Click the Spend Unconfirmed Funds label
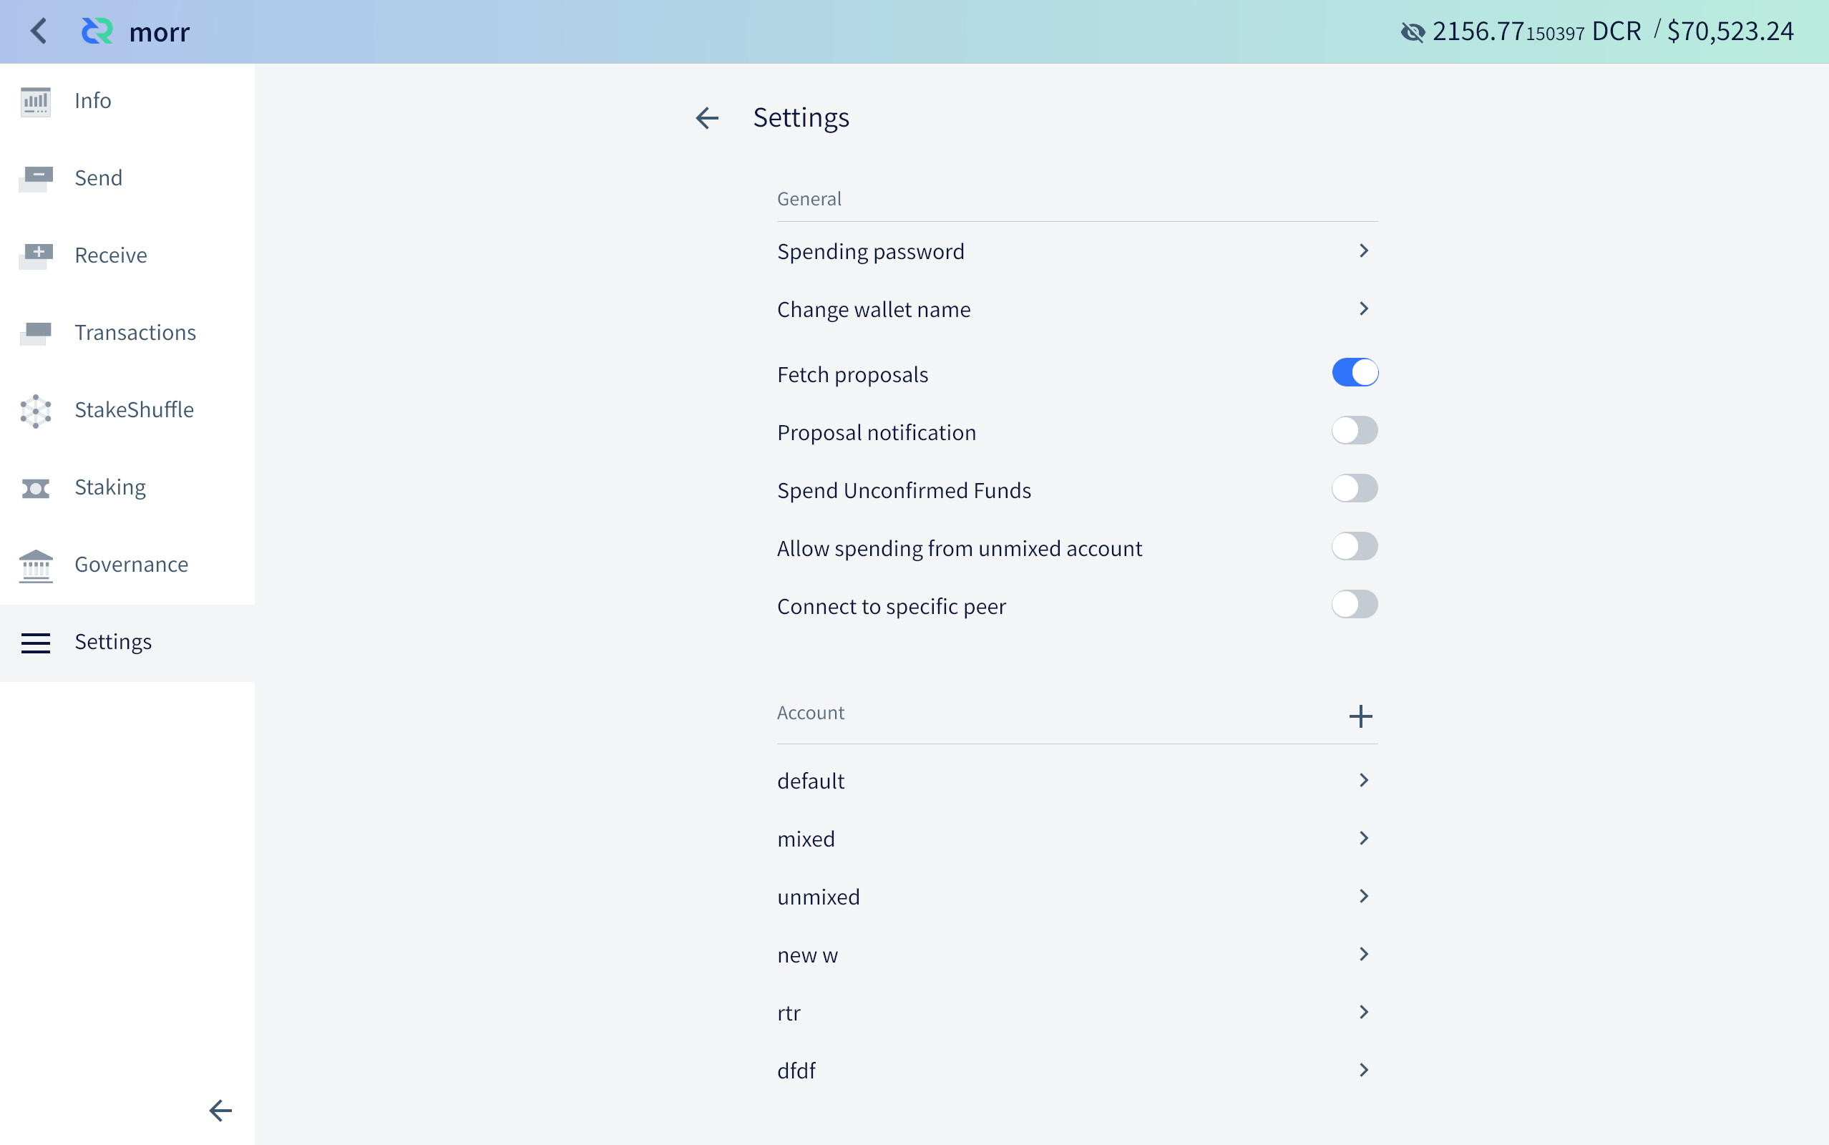 coord(904,491)
